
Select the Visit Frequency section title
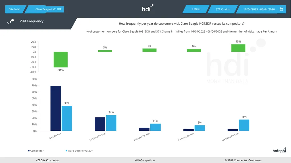[32, 21]
